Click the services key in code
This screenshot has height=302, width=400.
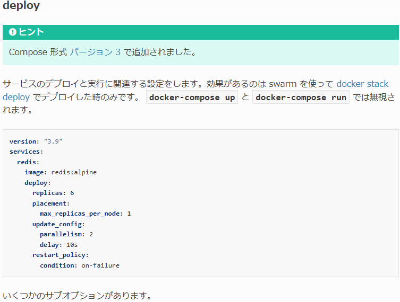point(26,152)
